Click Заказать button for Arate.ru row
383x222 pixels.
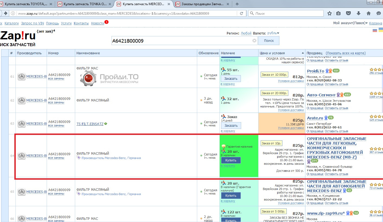[231, 126]
